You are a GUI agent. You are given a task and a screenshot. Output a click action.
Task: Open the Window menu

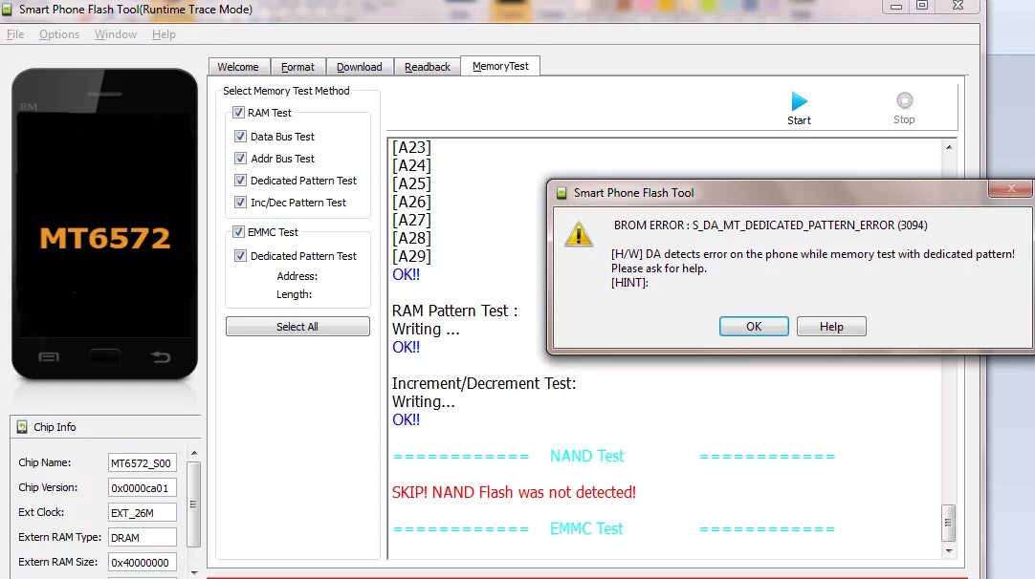(116, 34)
